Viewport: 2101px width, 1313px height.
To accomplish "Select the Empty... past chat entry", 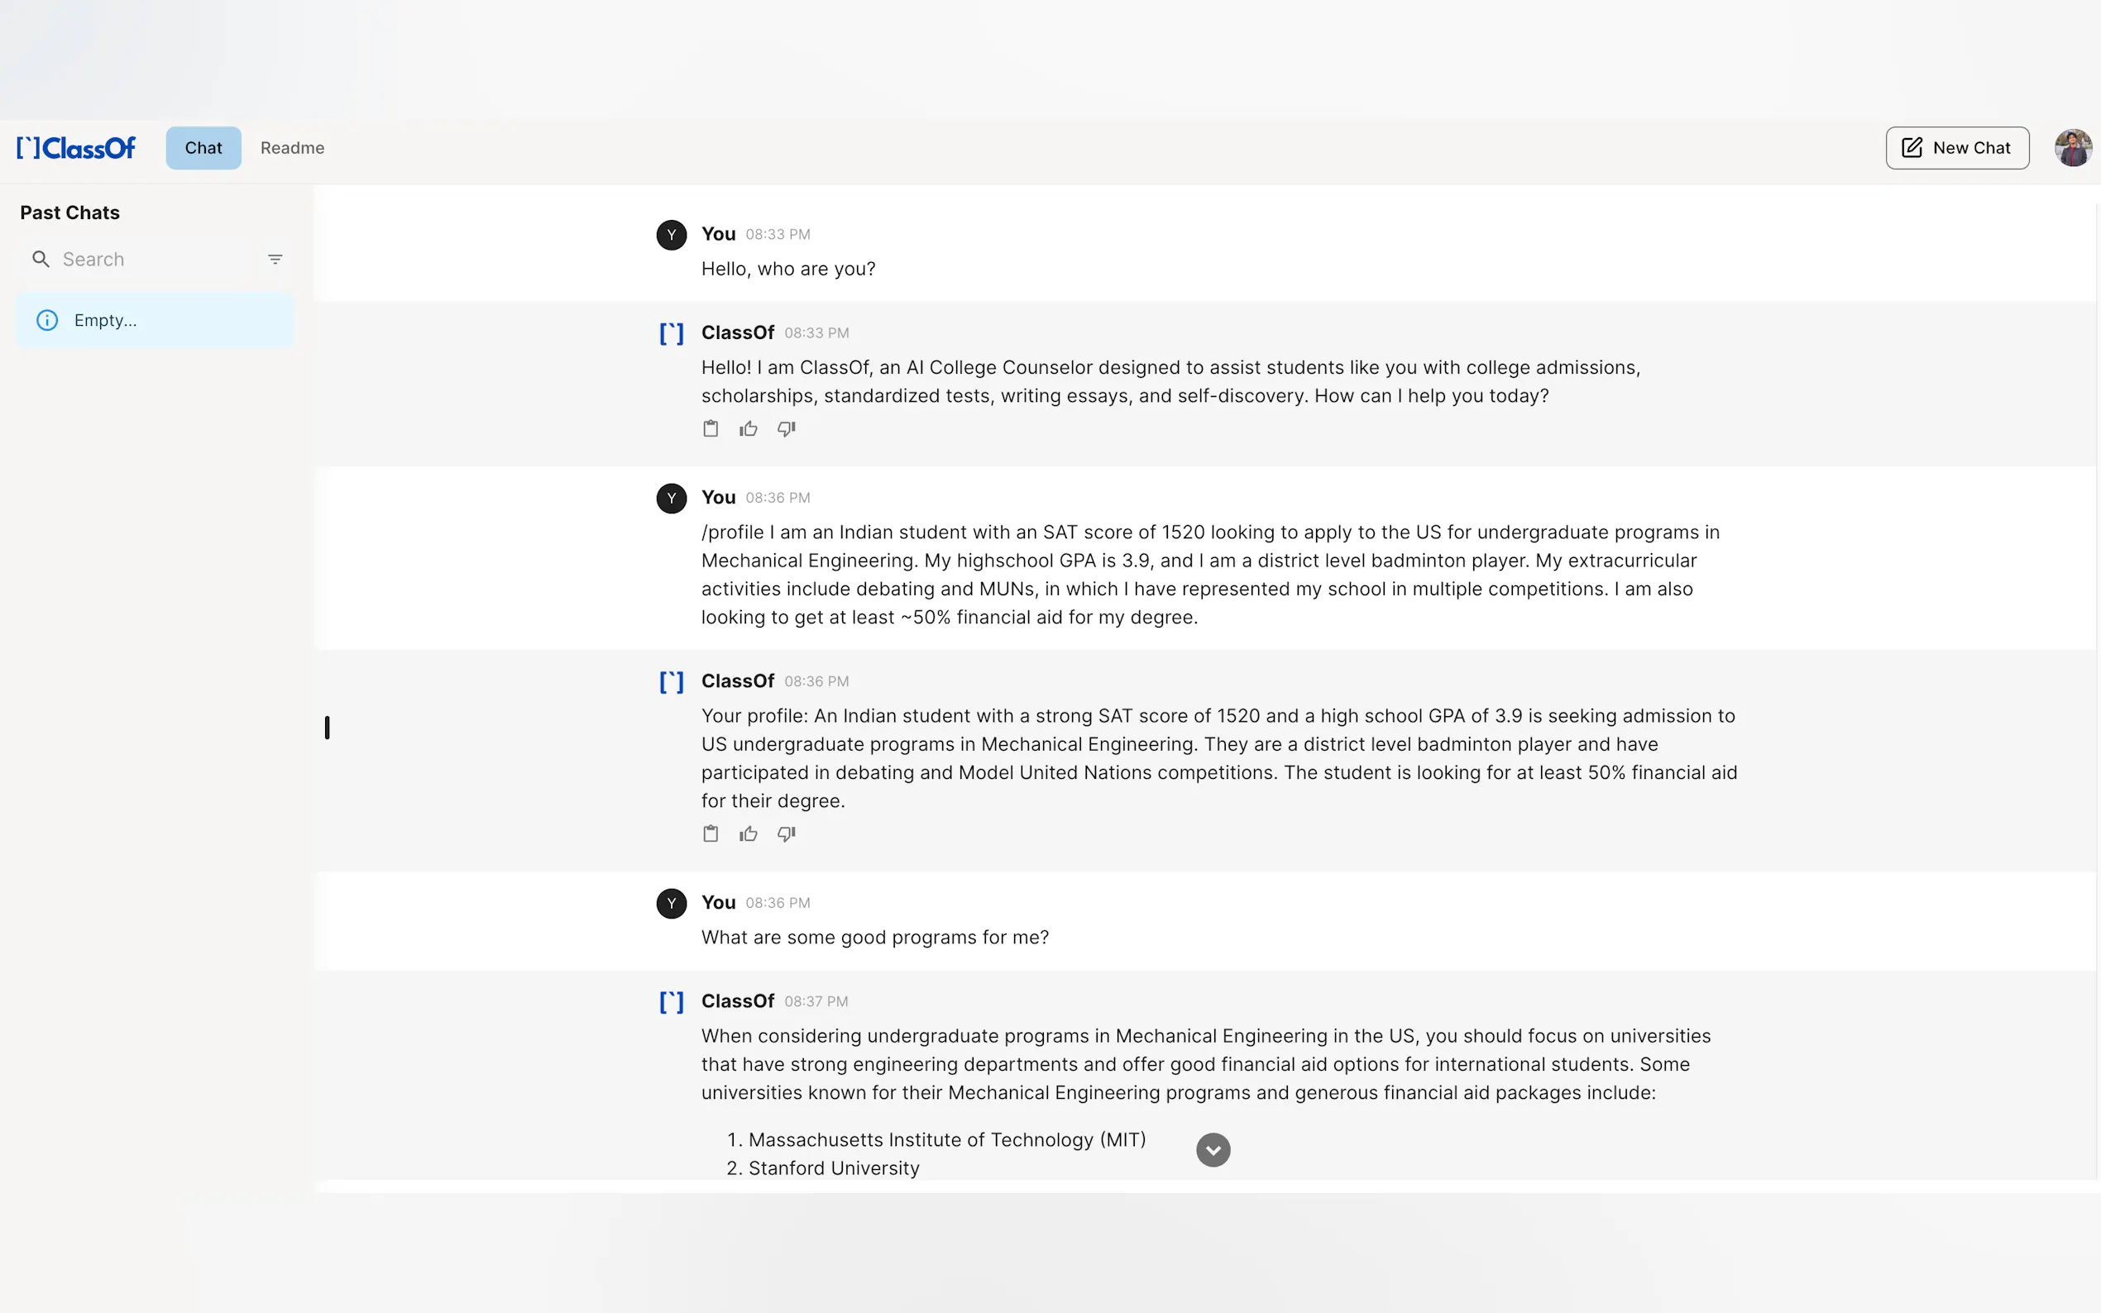I will point(155,321).
